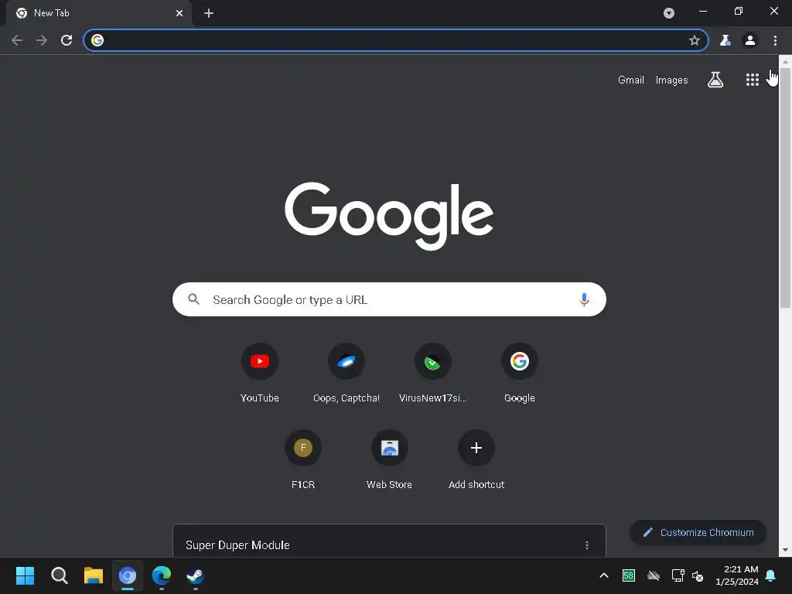Open the network tray icon

coord(678,575)
